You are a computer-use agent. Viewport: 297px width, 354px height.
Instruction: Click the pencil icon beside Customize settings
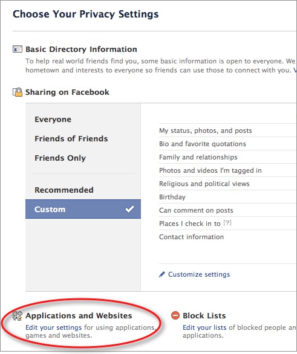click(x=162, y=274)
